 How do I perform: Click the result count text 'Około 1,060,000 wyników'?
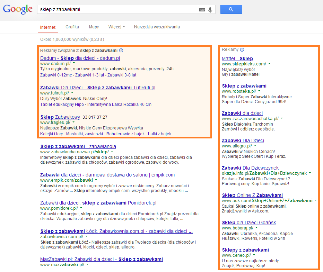tap(64, 39)
